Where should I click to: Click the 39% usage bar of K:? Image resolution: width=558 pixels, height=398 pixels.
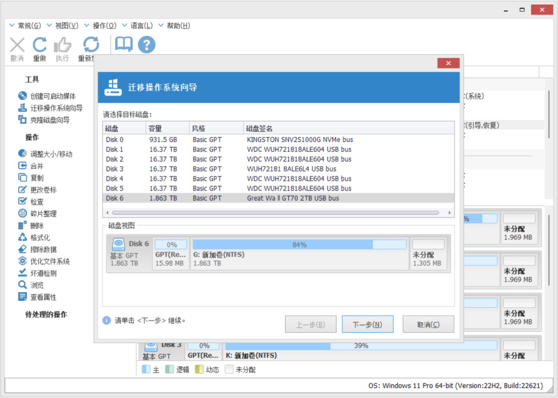click(361, 345)
